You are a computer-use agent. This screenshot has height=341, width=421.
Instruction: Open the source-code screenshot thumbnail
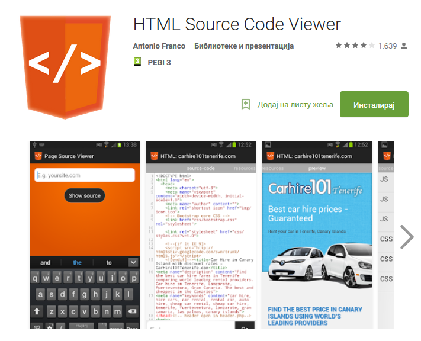tap(201, 234)
